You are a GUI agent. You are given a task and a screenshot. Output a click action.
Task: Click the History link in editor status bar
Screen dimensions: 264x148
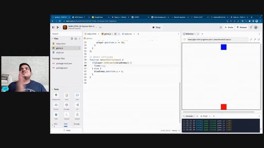point(174,131)
